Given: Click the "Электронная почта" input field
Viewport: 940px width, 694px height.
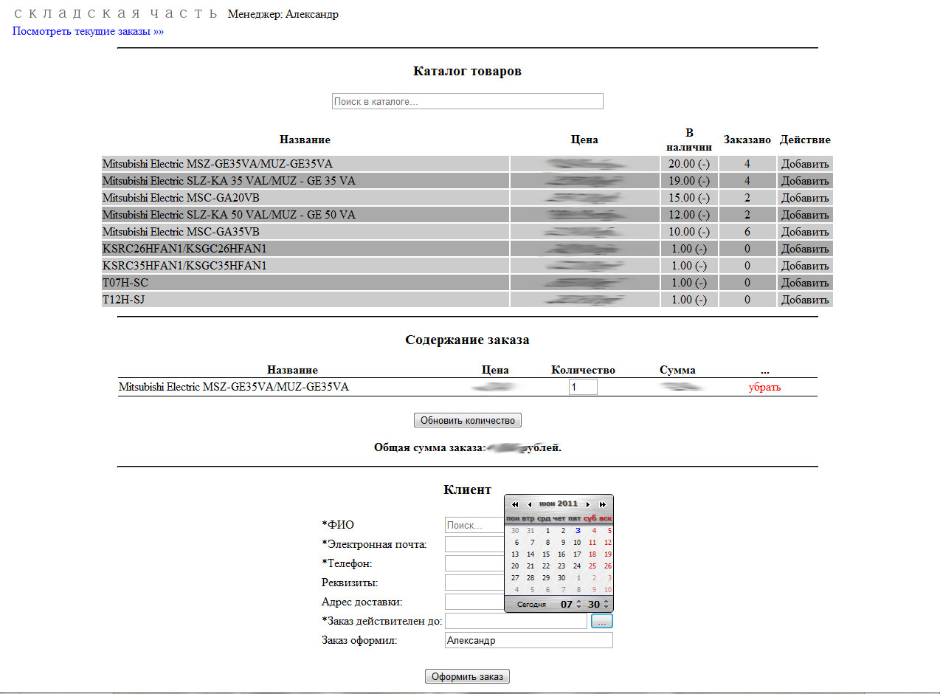Looking at the screenshot, I should pyautogui.click(x=474, y=544).
